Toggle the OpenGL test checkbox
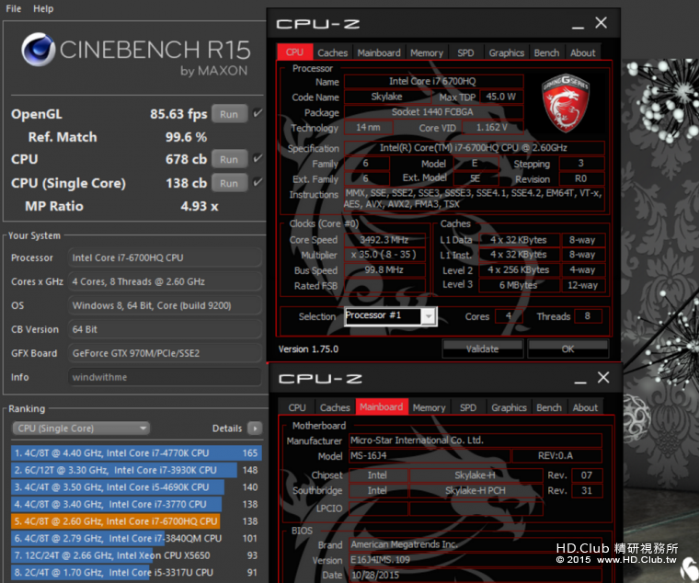 click(258, 113)
